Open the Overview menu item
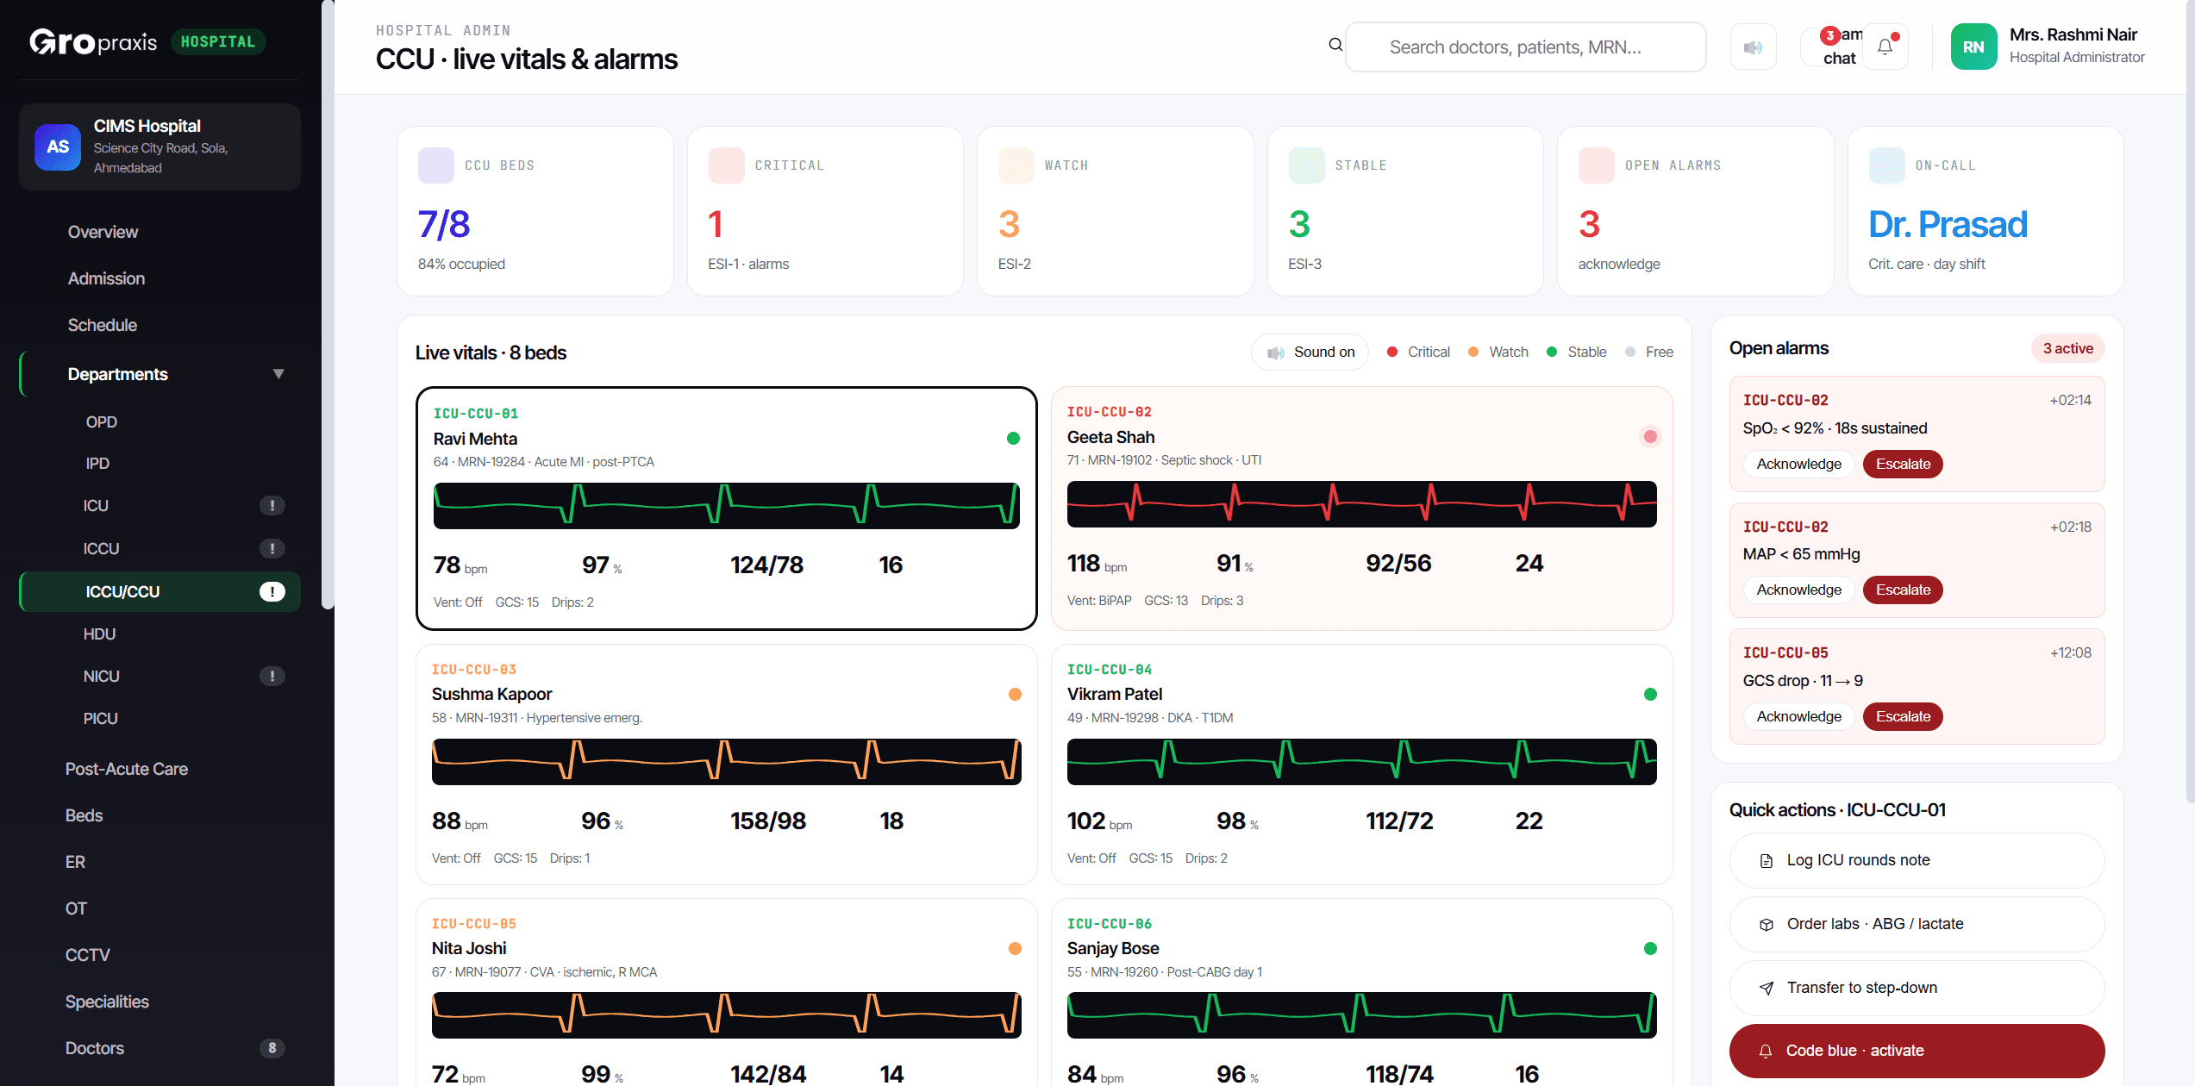This screenshot has height=1086, width=2195. click(160, 232)
